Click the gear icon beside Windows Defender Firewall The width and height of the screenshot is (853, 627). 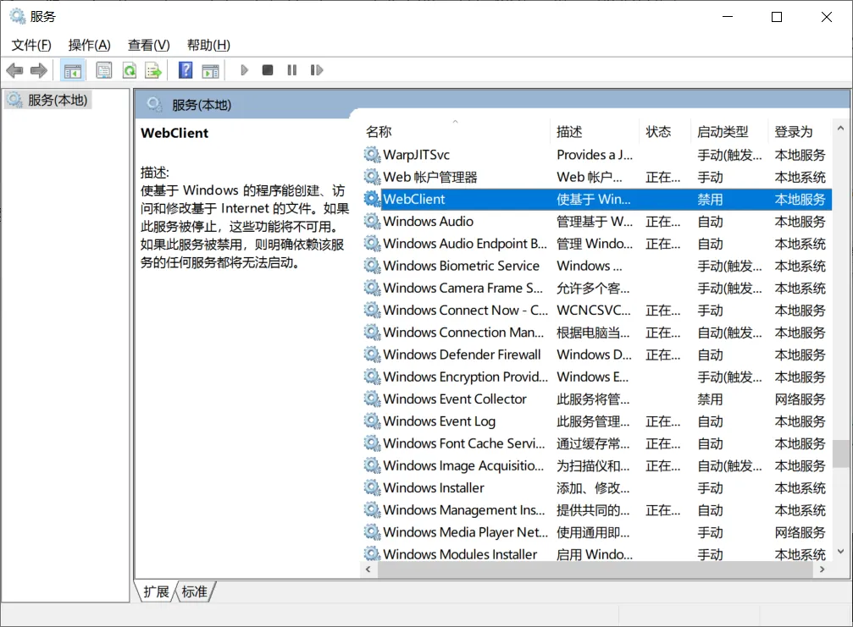(372, 355)
